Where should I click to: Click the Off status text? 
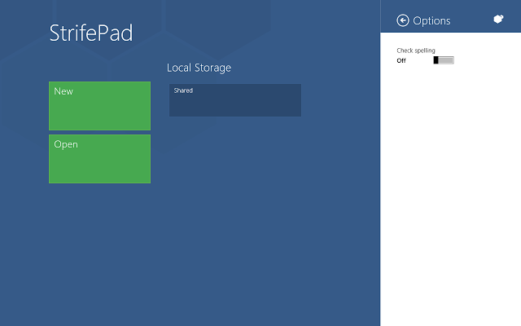(x=401, y=60)
